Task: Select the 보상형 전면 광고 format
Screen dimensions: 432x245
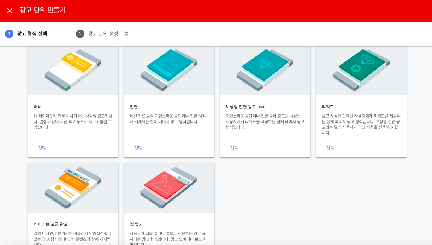Action: (x=234, y=148)
